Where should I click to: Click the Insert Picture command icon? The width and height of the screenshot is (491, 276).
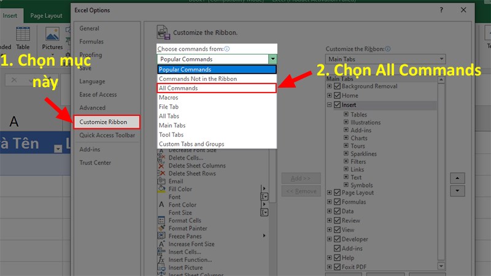pyautogui.click(x=161, y=267)
